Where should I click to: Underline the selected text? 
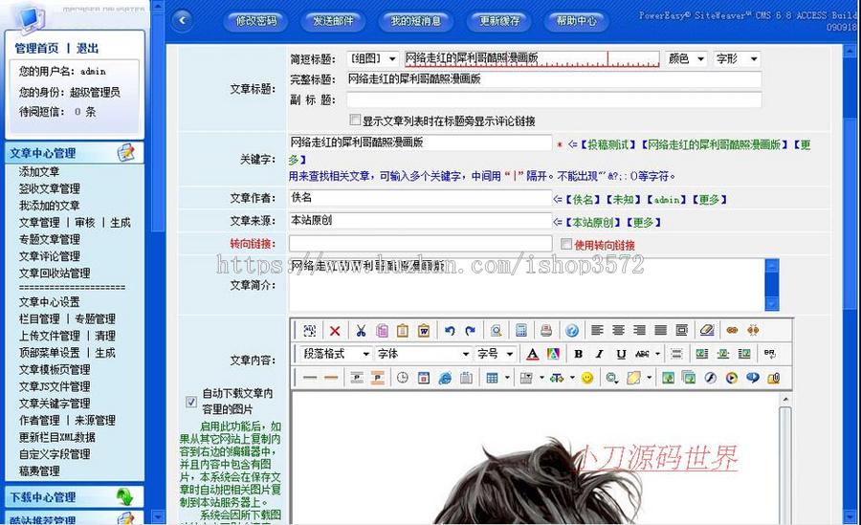621,354
